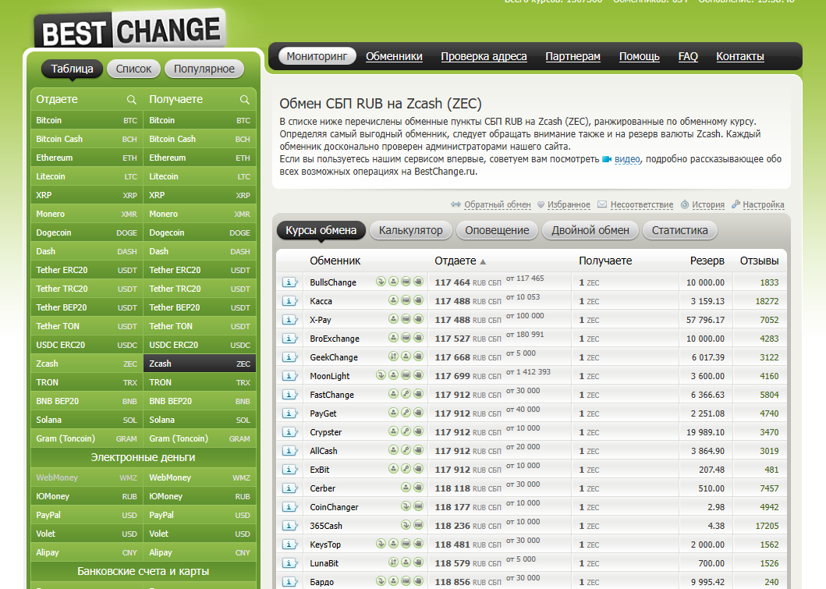This screenshot has width=826, height=589.
Task: Select Alipay CNY in Получаете column
Action: 200,552
